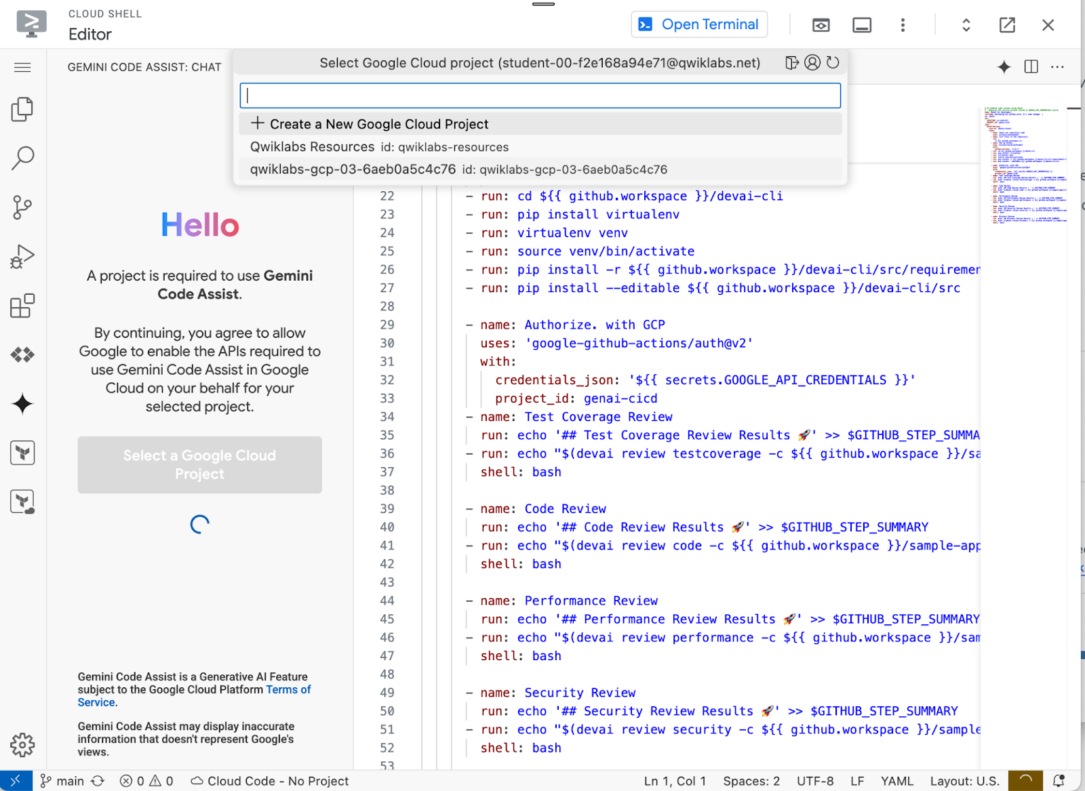The height and width of the screenshot is (791, 1085).
Task: Open the Explorer files icon in sidebar
Action: tap(22, 109)
